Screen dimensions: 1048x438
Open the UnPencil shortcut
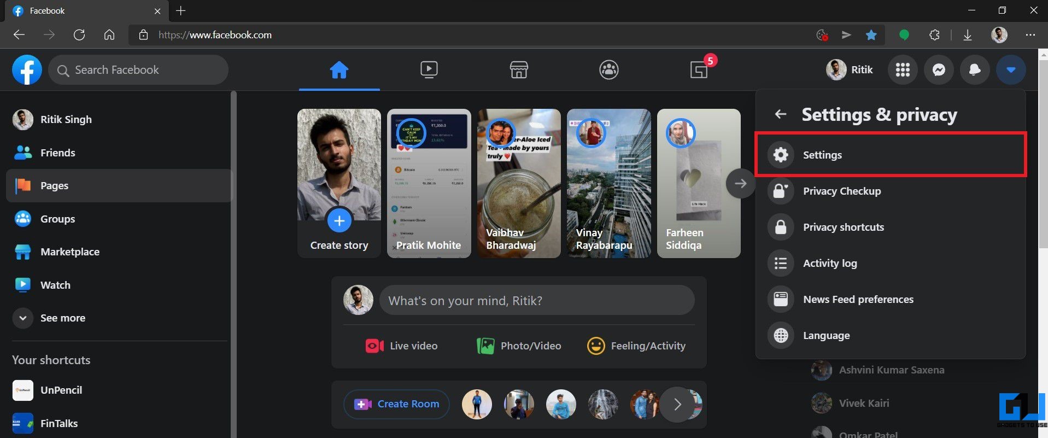(x=119, y=390)
